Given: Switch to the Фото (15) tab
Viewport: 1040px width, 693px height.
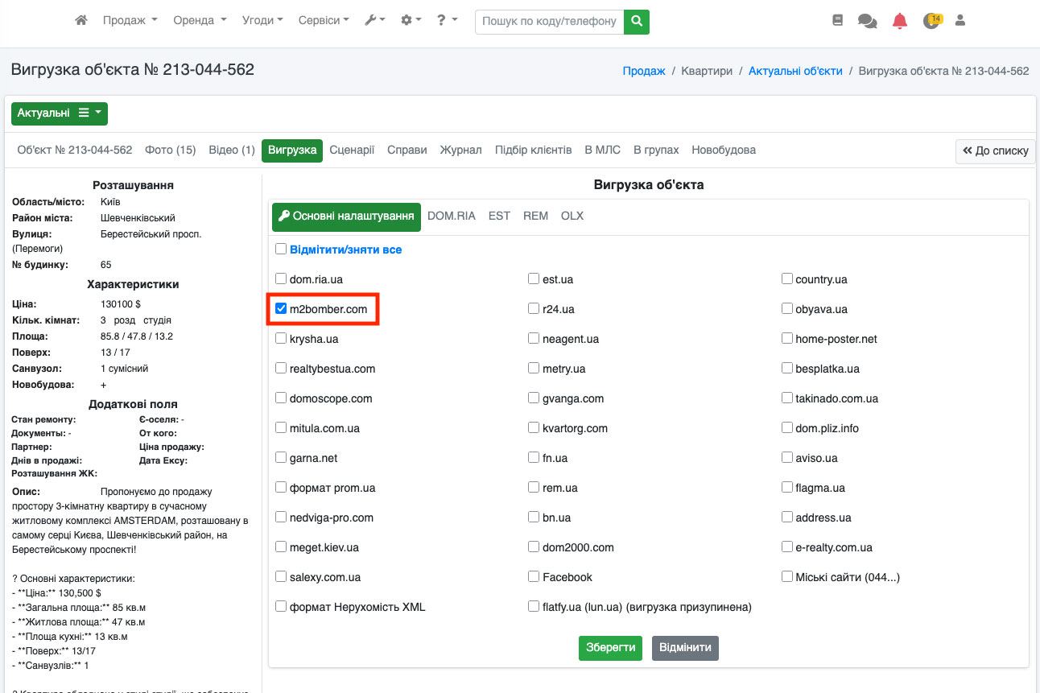Looking at the screenshot, I should (170, 151).
